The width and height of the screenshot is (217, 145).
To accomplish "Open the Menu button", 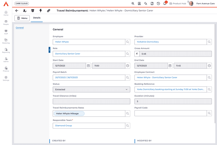I will coord(22,18).
